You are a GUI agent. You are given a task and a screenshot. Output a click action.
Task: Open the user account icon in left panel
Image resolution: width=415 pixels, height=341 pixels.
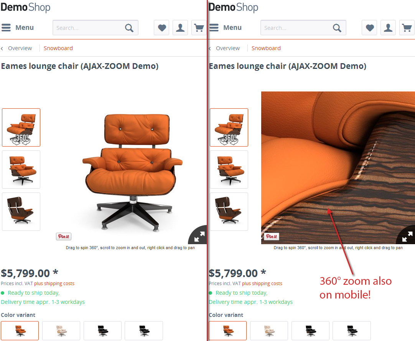pyautogui.click(x=180, y=28)
